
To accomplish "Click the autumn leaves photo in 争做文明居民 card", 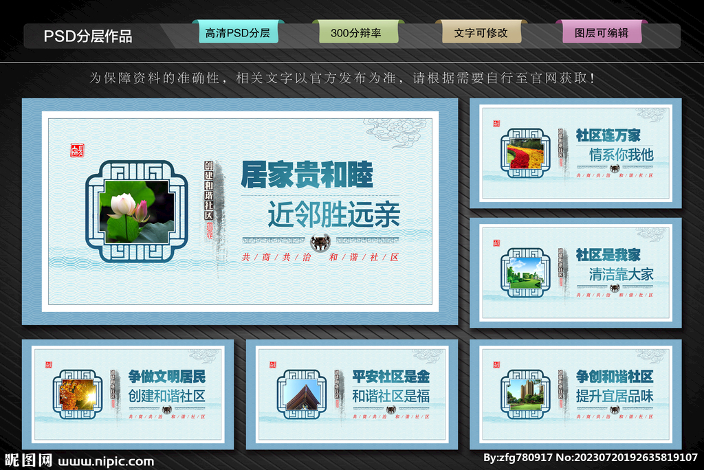I will (78, 394).
